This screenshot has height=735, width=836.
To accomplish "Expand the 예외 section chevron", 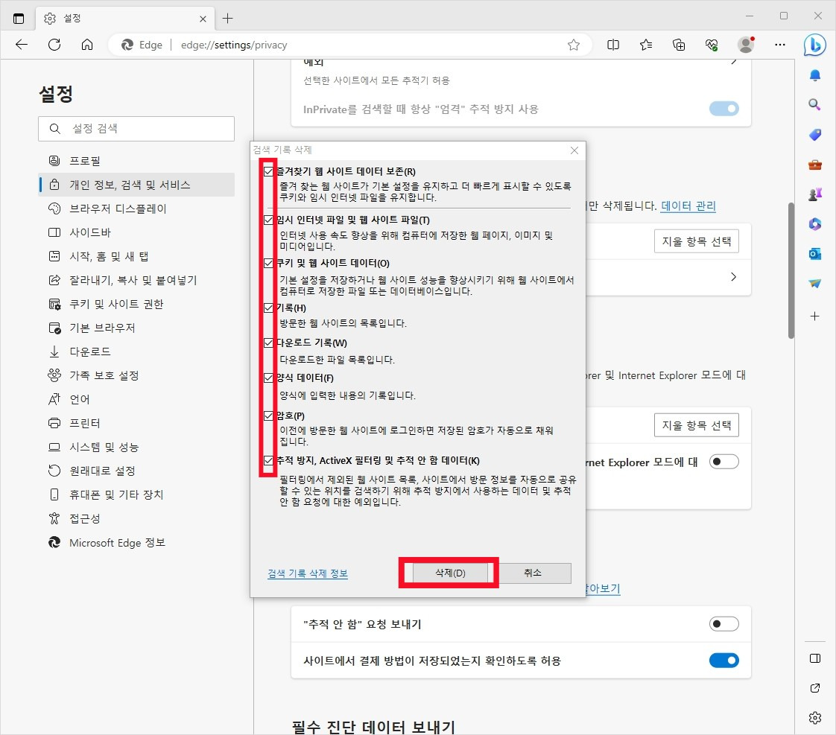I will 733,62.
